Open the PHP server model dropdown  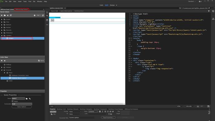[39, 15]
